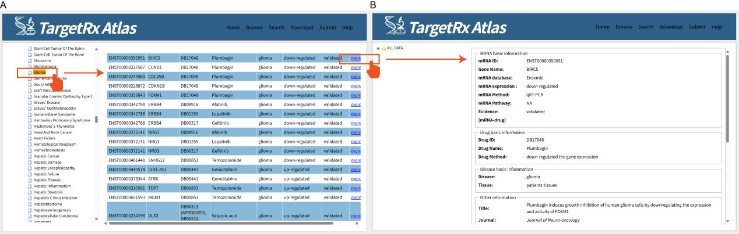Open the more link for SNHG12 row
739x234 pixels.
click(x=356, y=159)
